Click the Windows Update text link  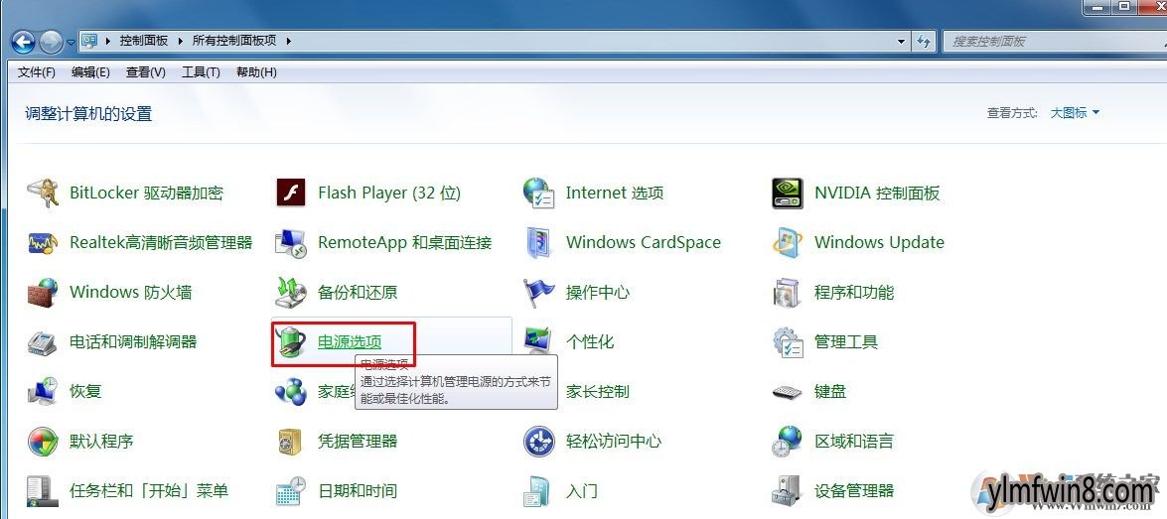pyautogui.click(x=879, y=242)
